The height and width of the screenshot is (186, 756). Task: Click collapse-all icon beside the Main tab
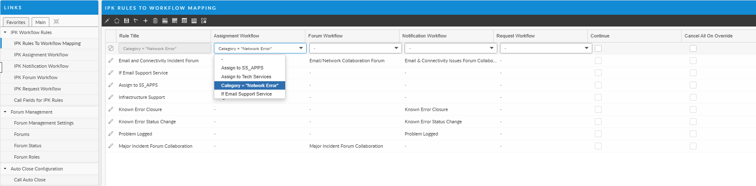[56, 21]
